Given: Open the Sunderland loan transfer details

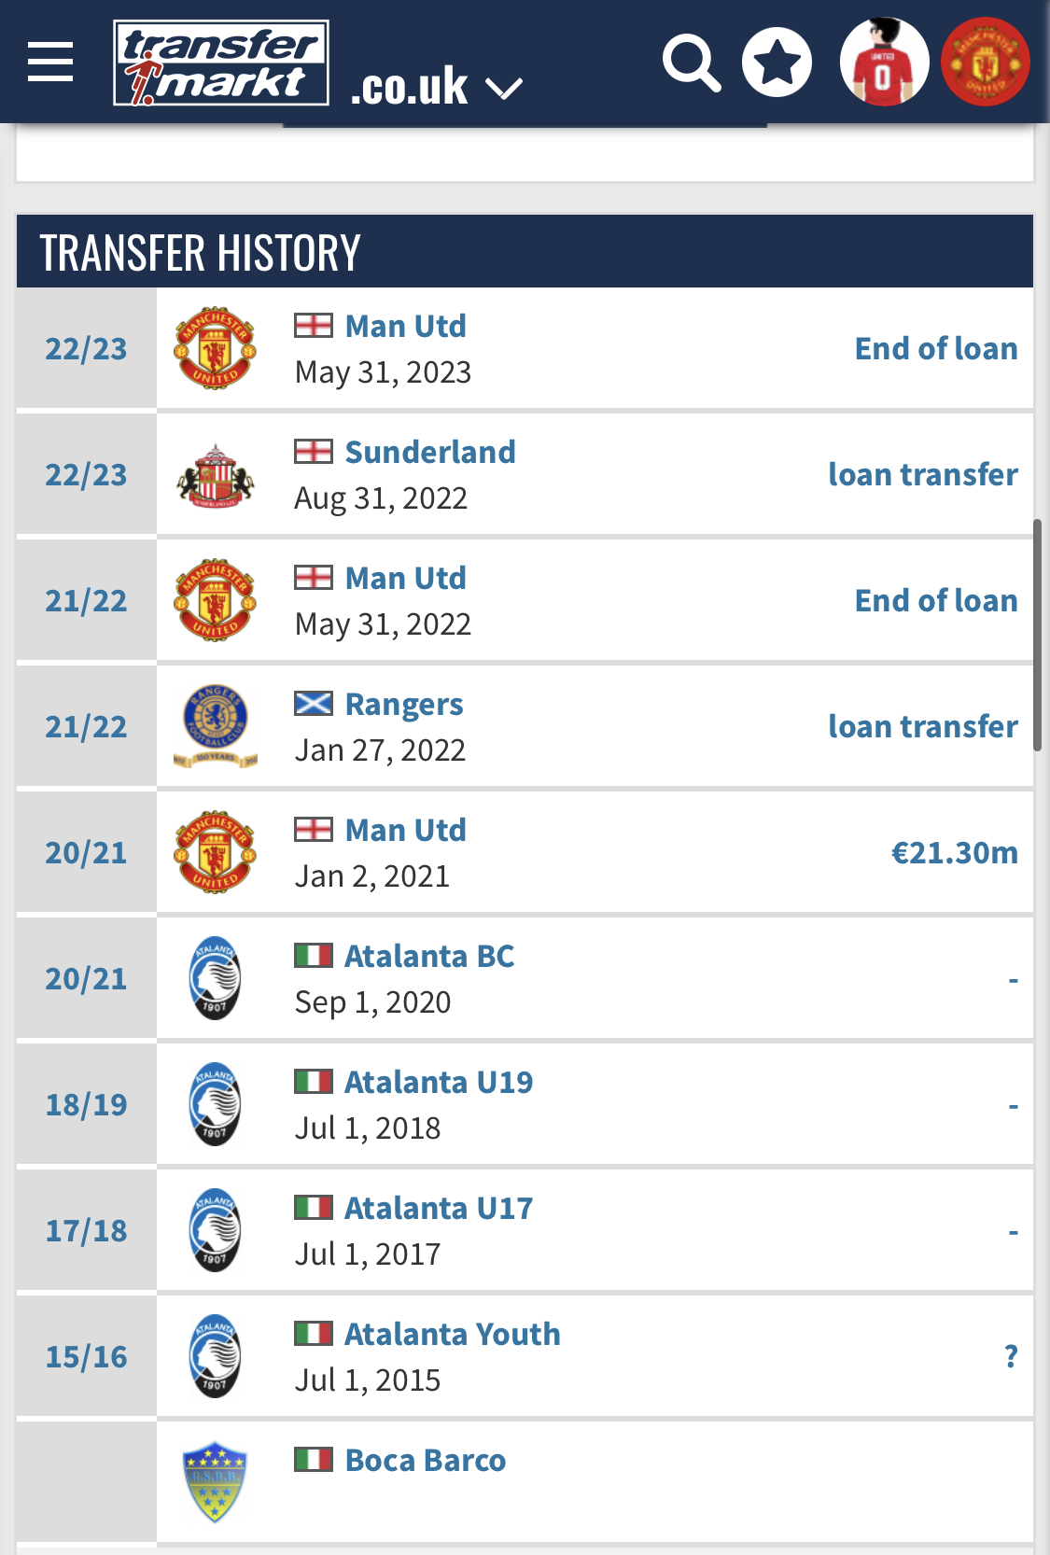Looking at the screenshot, I should (923, 474).
